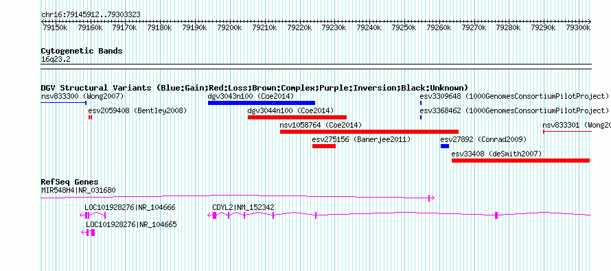Image resolution: width=611 pixels, height=271 pixels.
Task: Open esv3368462 1000GenomesConsortiumPilotProject label
Action: pyautogui.click(x=514, y=110)
